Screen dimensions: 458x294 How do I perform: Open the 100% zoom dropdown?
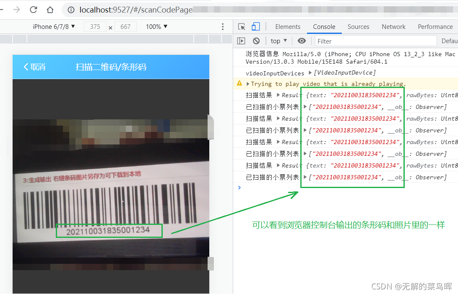[156, 27]
